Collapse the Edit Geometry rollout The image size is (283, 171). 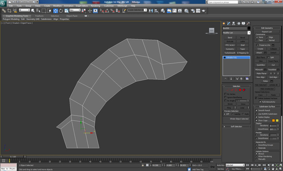(267, 28)
